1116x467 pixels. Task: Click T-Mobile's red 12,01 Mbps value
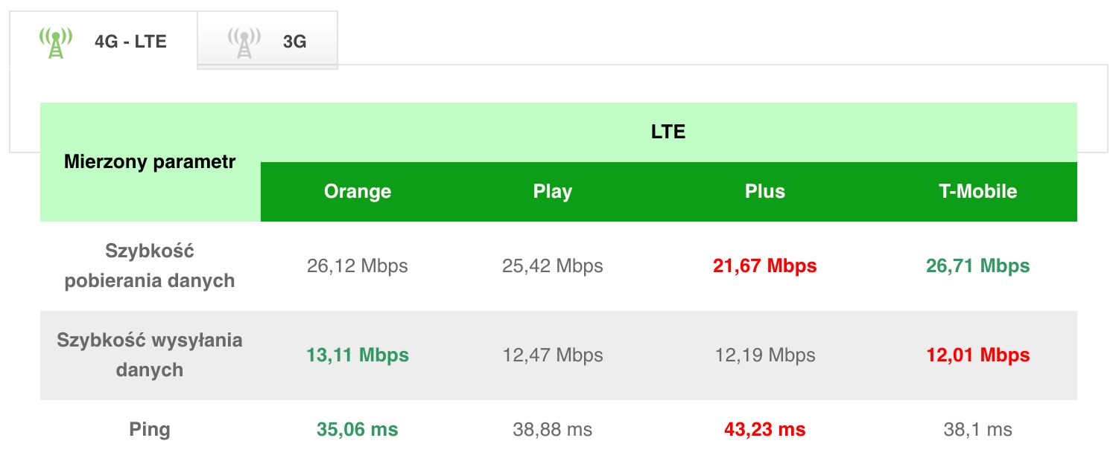pyautogui.click(x=978, y=355)
